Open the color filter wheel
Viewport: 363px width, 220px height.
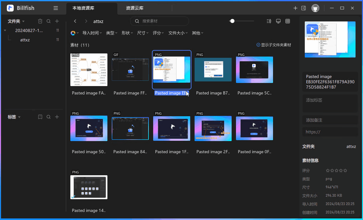point(73,33)
